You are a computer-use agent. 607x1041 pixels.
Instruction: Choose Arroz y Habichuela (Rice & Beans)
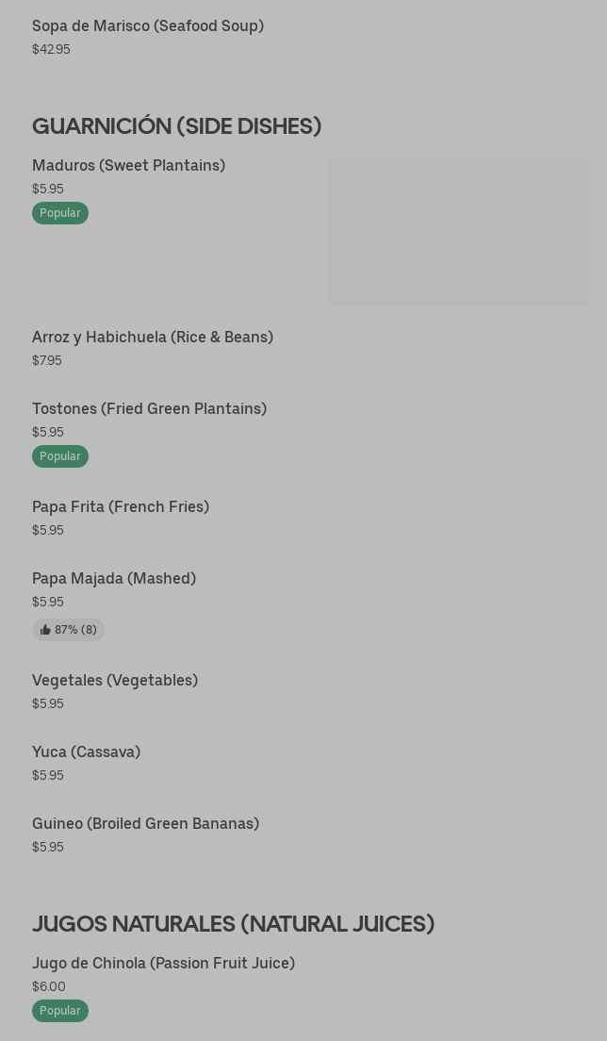click(153, 337)
